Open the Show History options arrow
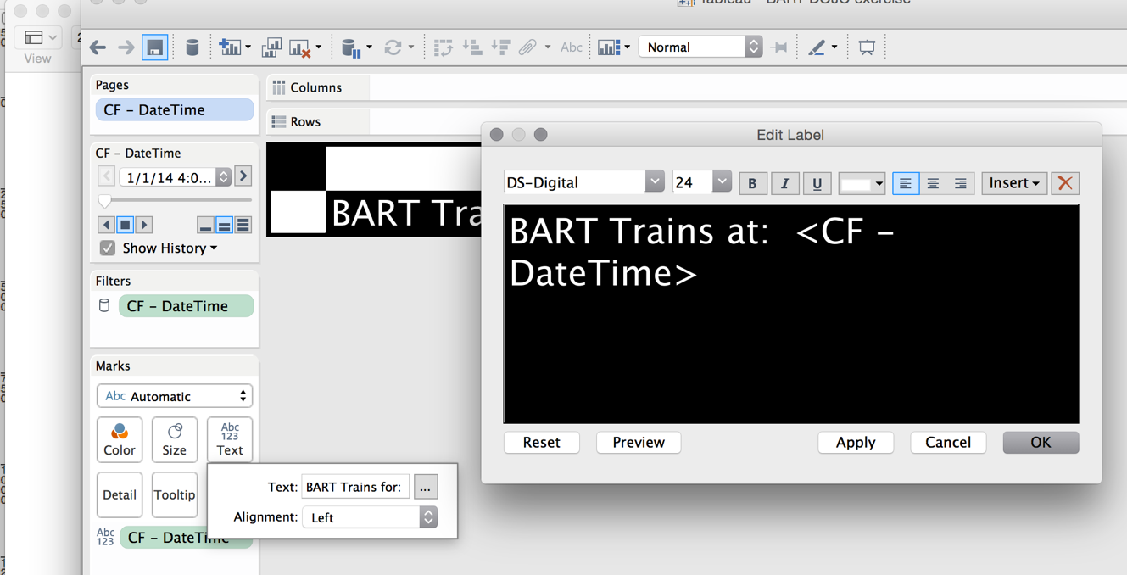 click(214, 248)
